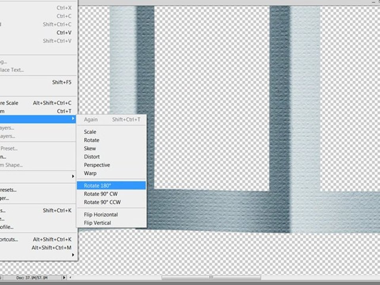Expand the submenu arrow below Alt+Shift+Ctrl+M

coord(73,255)
